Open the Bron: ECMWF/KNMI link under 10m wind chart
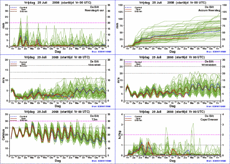The width and height of the screenshot is (230, 164). click(101, 107)
